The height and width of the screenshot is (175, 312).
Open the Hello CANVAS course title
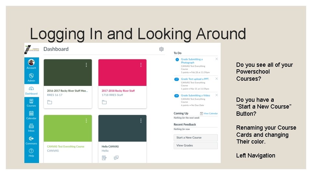point(110,146)
